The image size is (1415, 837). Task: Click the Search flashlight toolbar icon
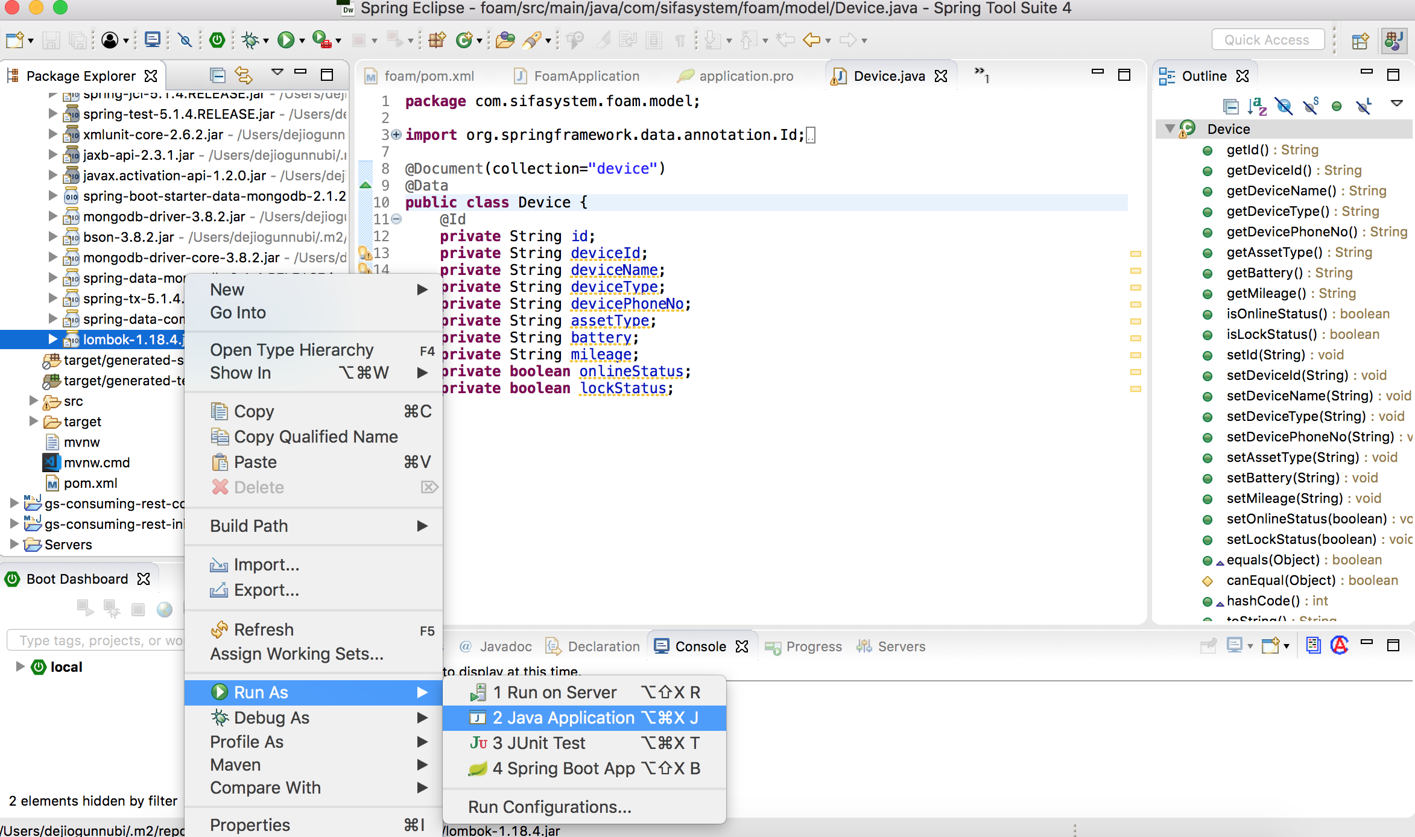pyautogui.click(x=531, y=40)
